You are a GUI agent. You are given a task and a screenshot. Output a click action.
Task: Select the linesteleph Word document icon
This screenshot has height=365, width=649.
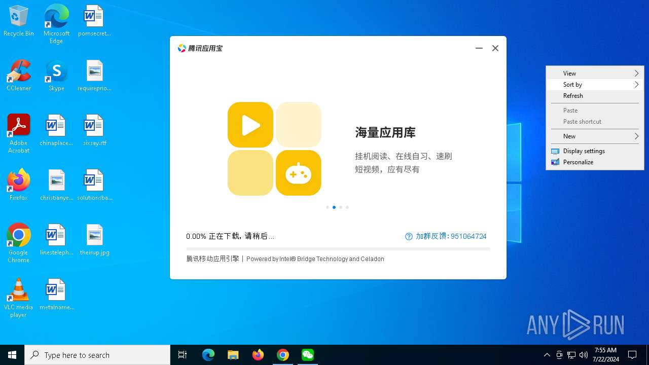click(x=56, y=240)
